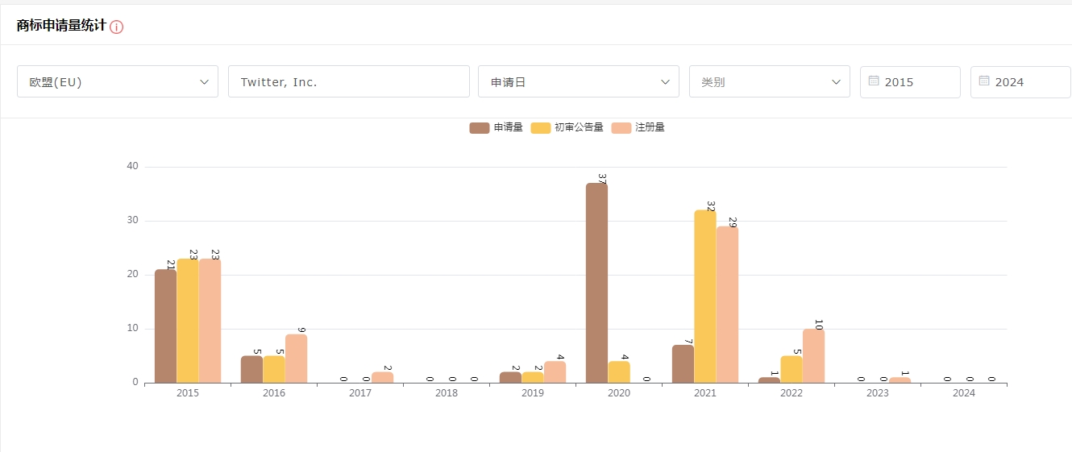The height and width of the screenshot is (452, 1072).
Task: Click the 2023 x-axis label
Action: tap(878, 393)
